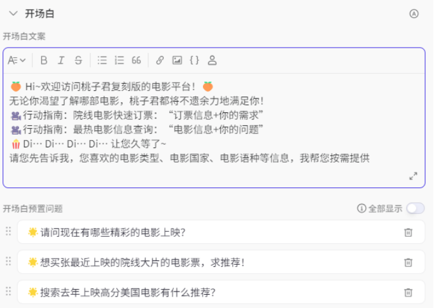Insert a variable with the braces icon
This screenshot has height=308, width=434.
pos(194,60)
